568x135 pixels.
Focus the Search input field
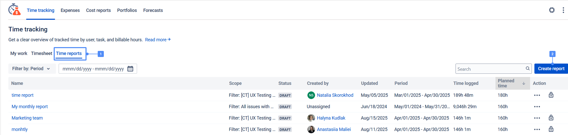[x=490, y=69]
